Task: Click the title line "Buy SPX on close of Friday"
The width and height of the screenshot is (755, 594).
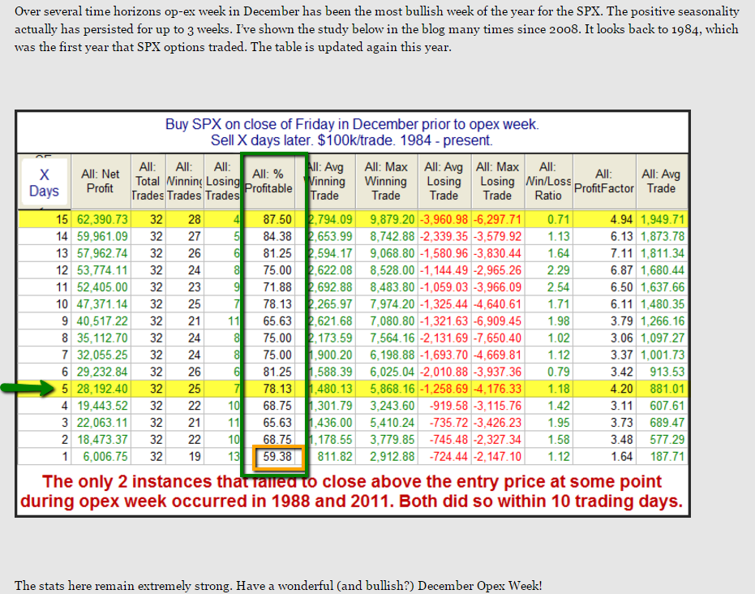Action: [x=352, y=124]
